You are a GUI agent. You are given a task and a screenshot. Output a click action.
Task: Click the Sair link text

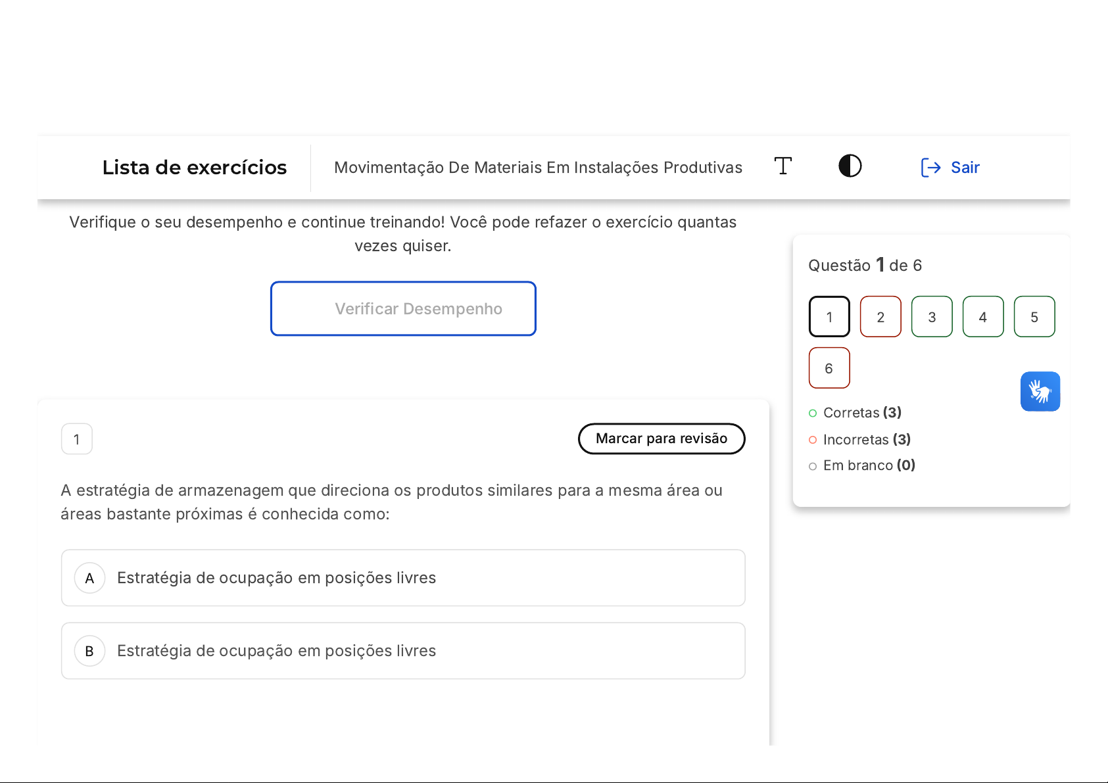(965, 168)
